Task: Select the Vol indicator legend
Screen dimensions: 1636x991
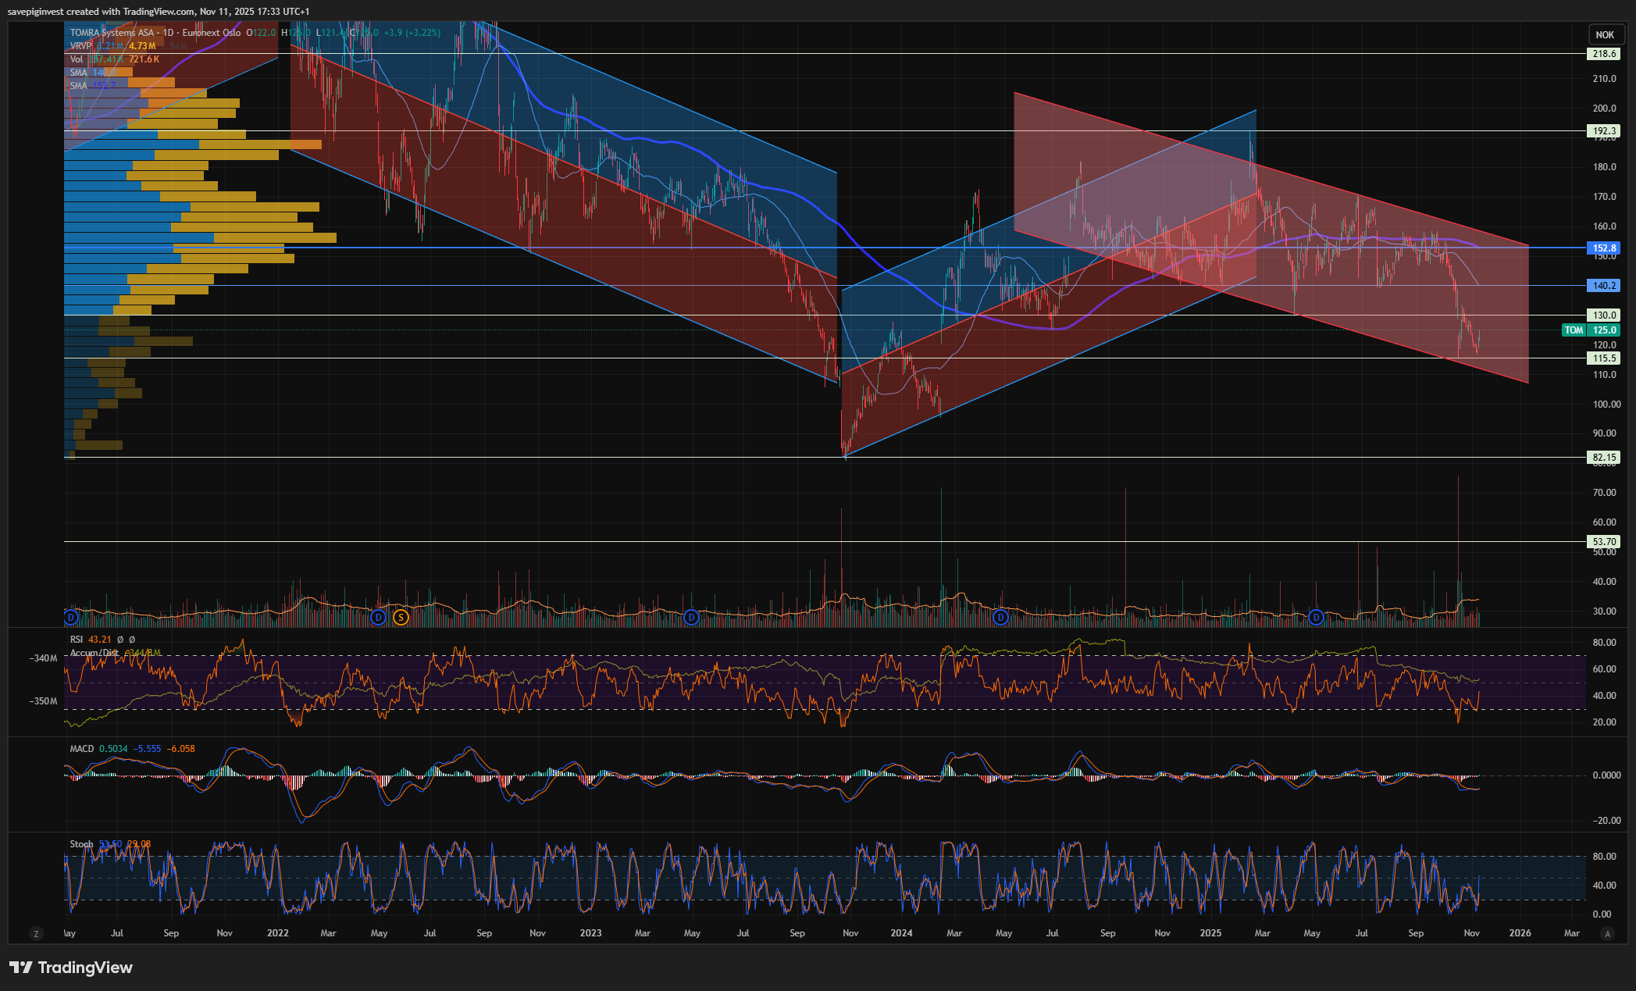Action: (77, 59)
